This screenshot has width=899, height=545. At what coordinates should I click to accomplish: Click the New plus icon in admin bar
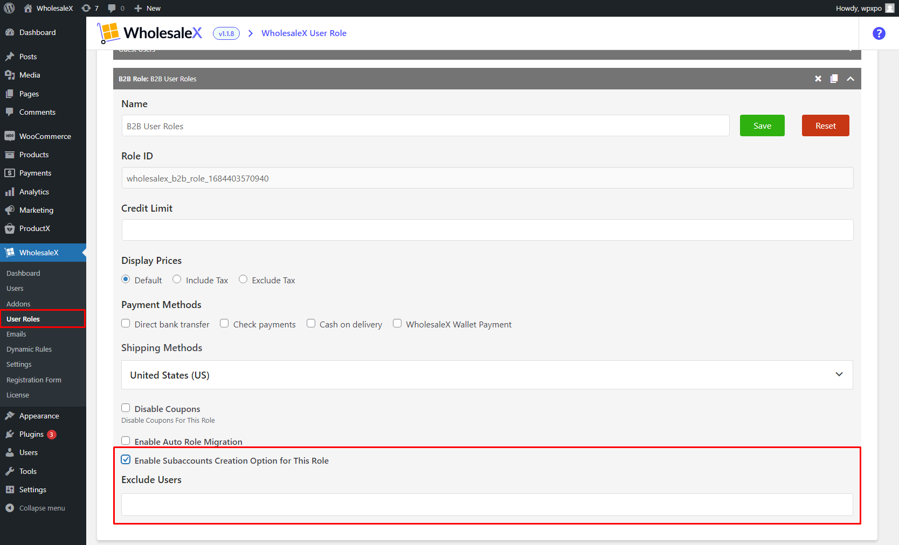tap(138, 8)
